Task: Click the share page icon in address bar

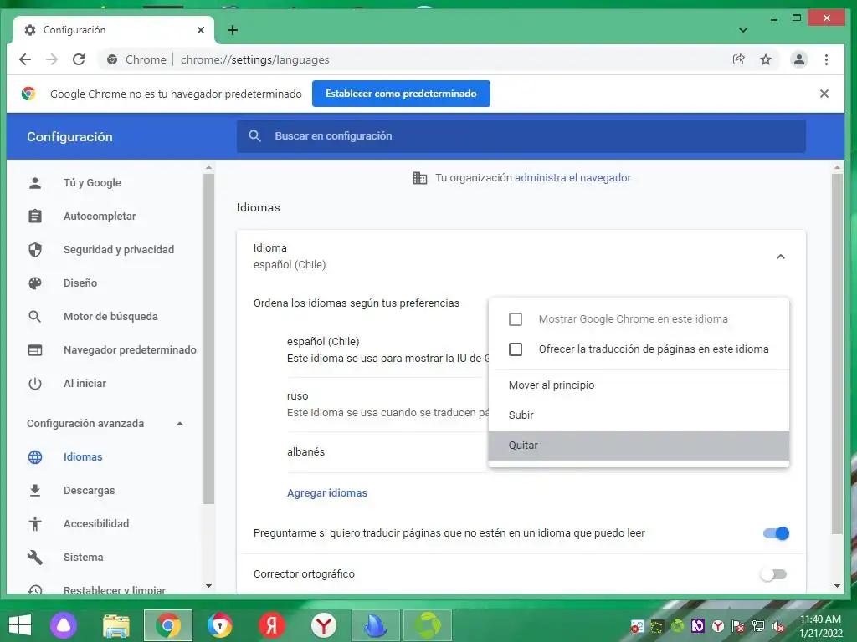Action: point(738,59)
